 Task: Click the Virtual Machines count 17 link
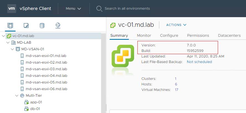[x=176, y=90]
